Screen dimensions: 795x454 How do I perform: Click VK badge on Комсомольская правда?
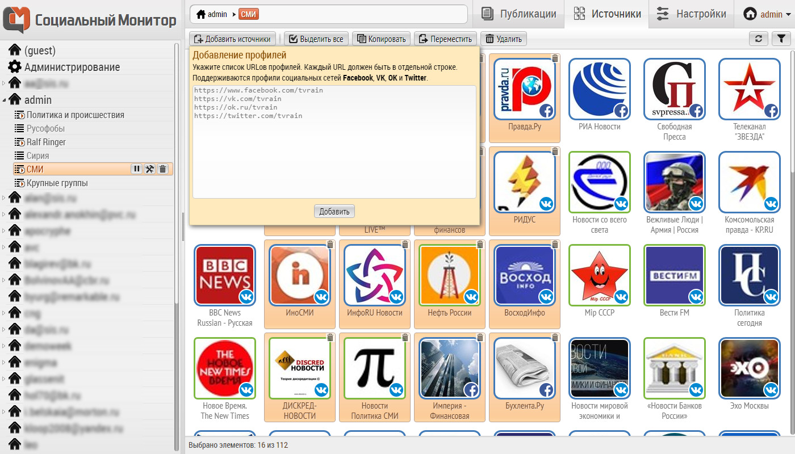click(771, 204)
